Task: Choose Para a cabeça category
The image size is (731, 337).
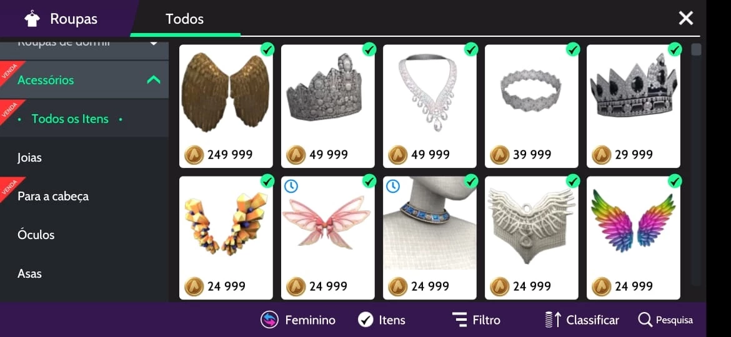Action: [x=53, y=196]
